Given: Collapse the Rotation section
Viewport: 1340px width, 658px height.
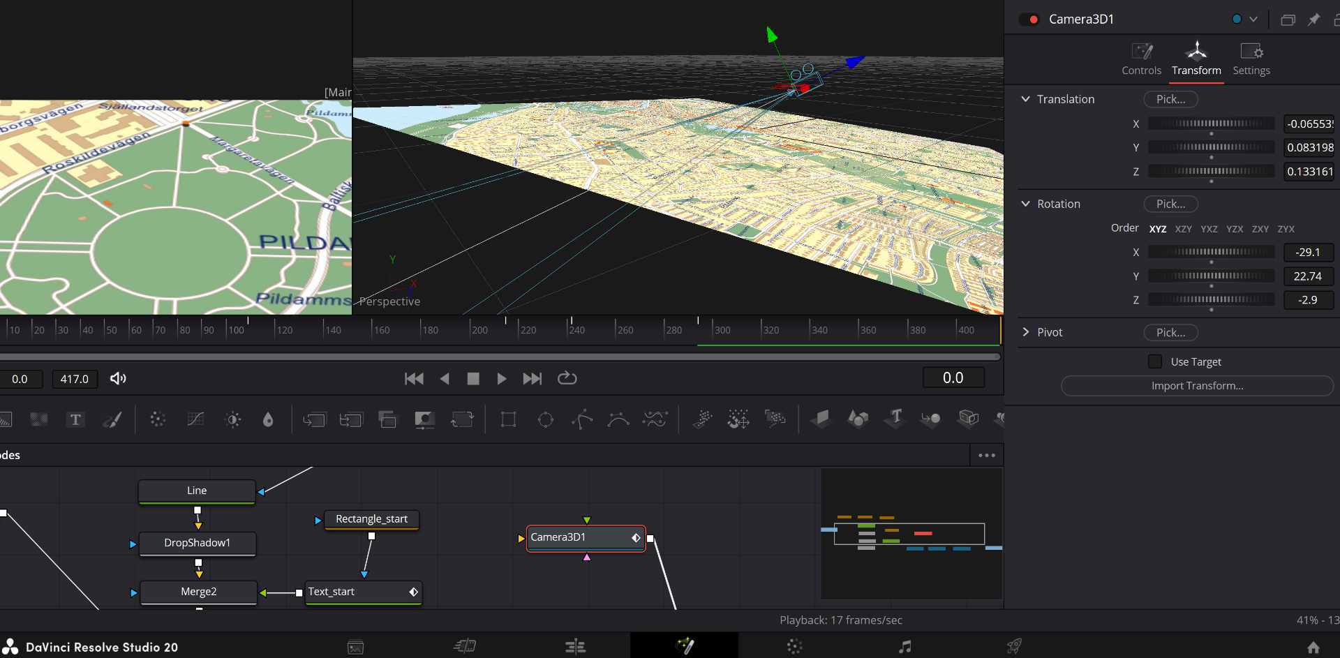Looking at the screenshot, I should 1025,204.
